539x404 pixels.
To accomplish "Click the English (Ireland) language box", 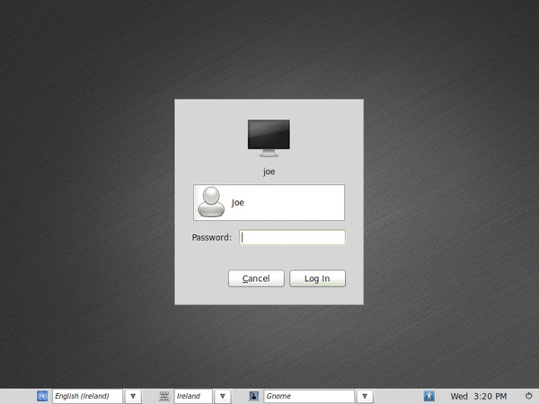I will coord(86,396).
